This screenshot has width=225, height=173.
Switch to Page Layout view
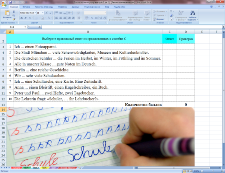[x=188, y=171]
